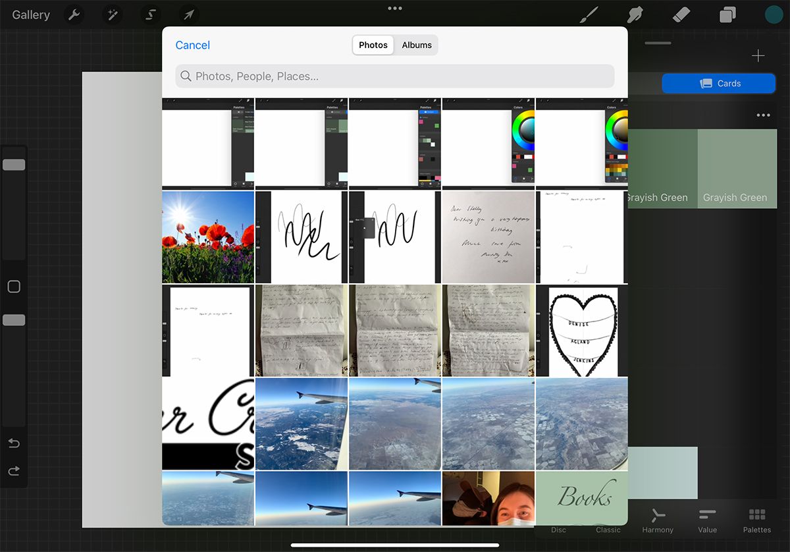Click the Photos, People, Places search field
790x552 pixels.
pos(395,76)
